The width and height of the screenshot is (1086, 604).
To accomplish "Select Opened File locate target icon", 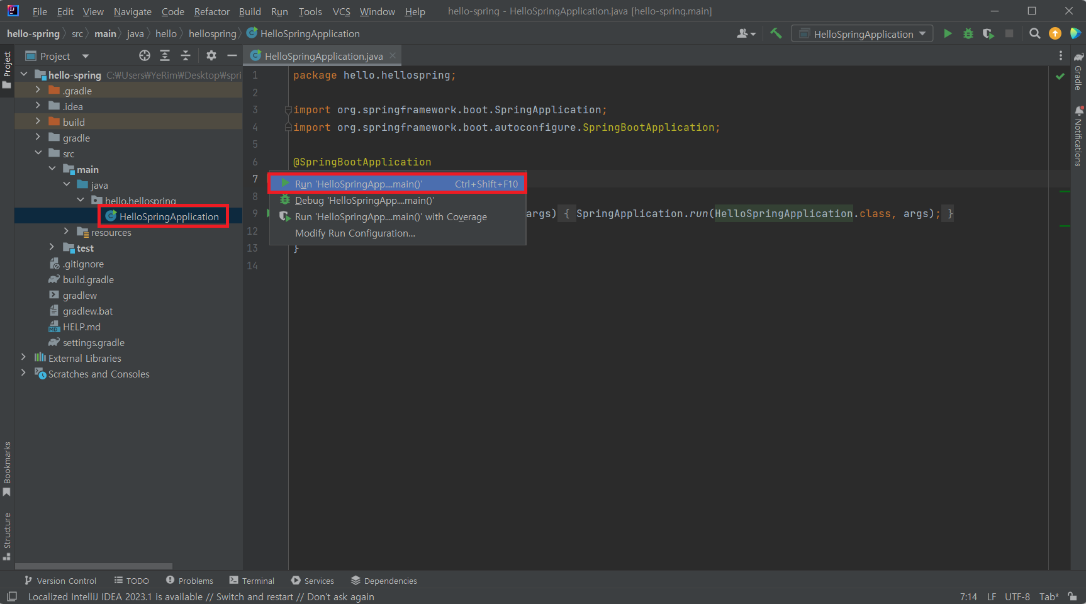I will [x=145, y=55].
